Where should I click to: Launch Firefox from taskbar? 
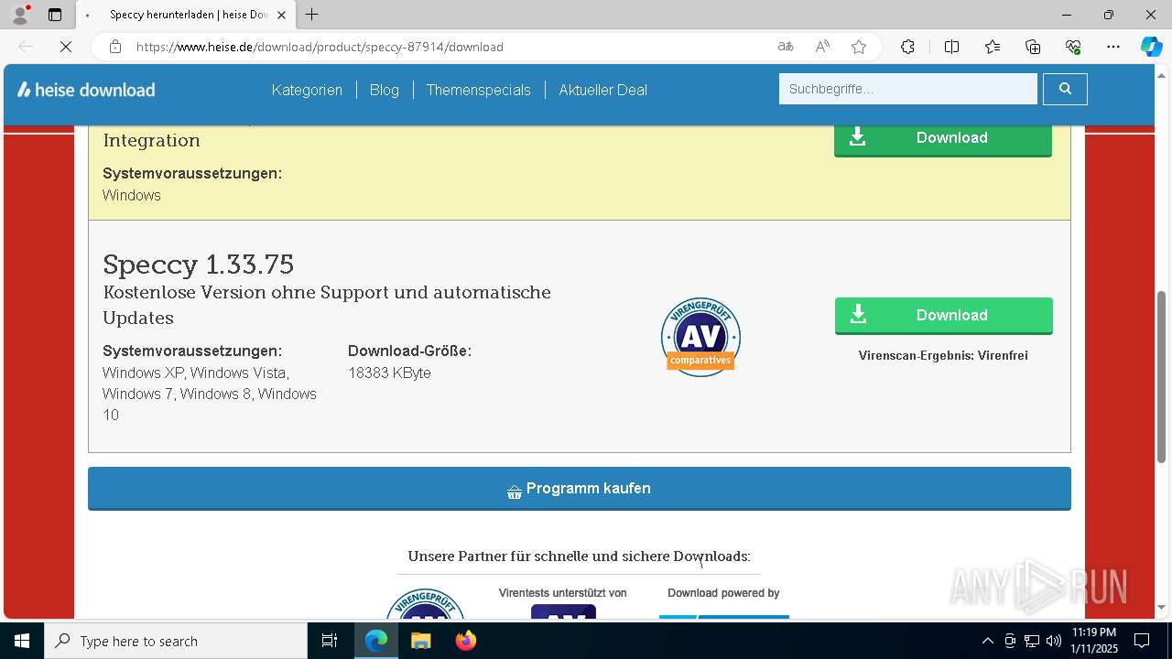[465, 641]
